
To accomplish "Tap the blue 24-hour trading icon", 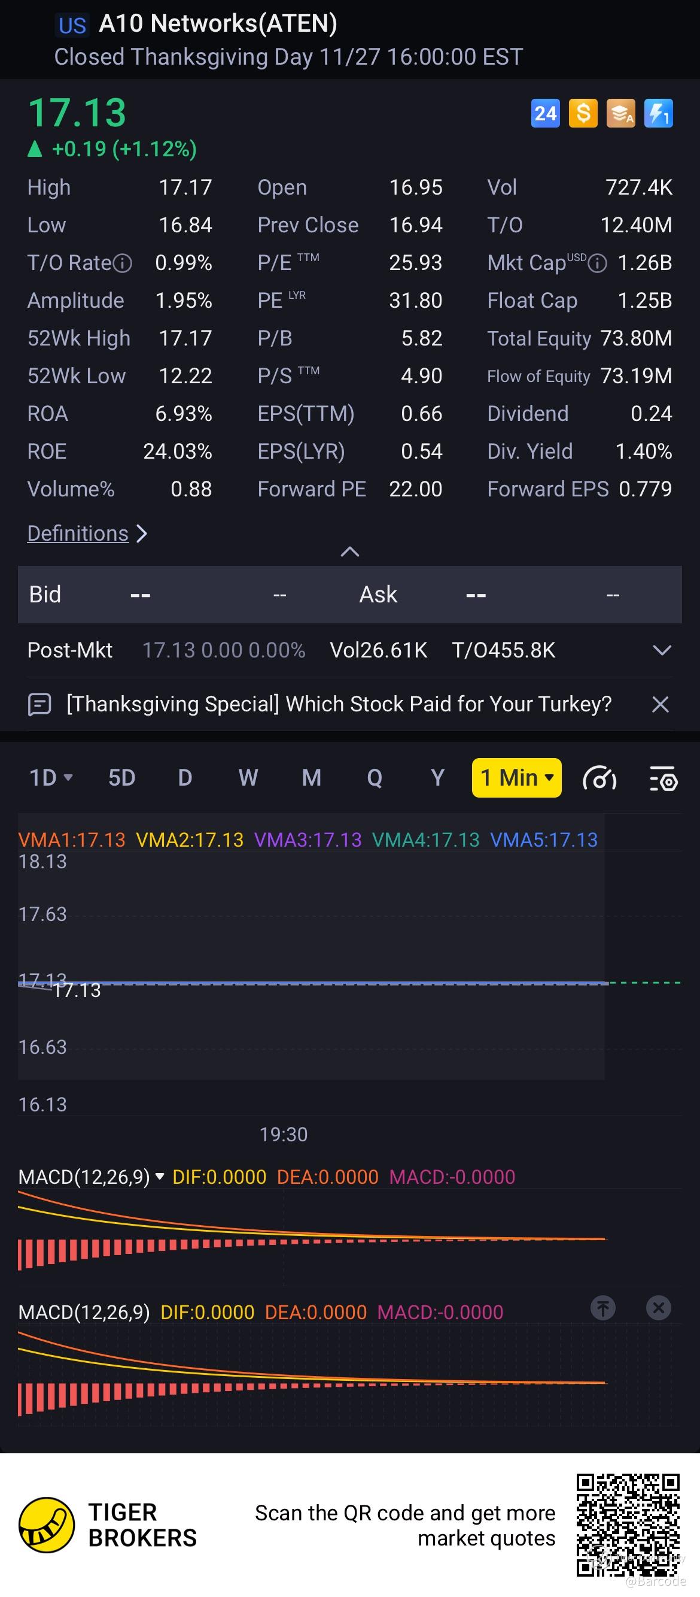I will (545, 113).
